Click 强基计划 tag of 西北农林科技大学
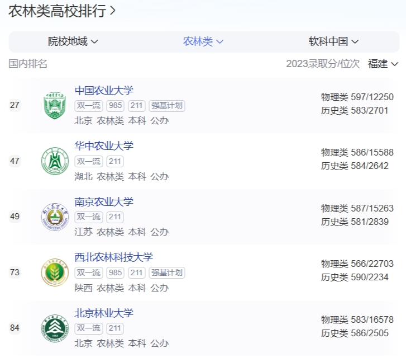Viewport: 406px width, 362px height. point(167,272)
